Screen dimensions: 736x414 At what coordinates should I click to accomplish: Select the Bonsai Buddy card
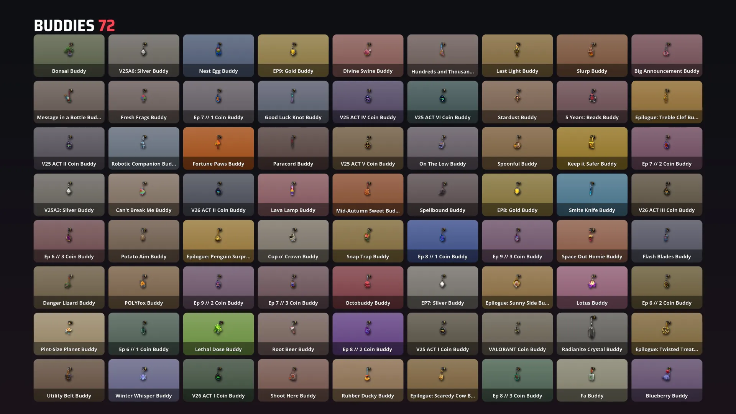69,56
